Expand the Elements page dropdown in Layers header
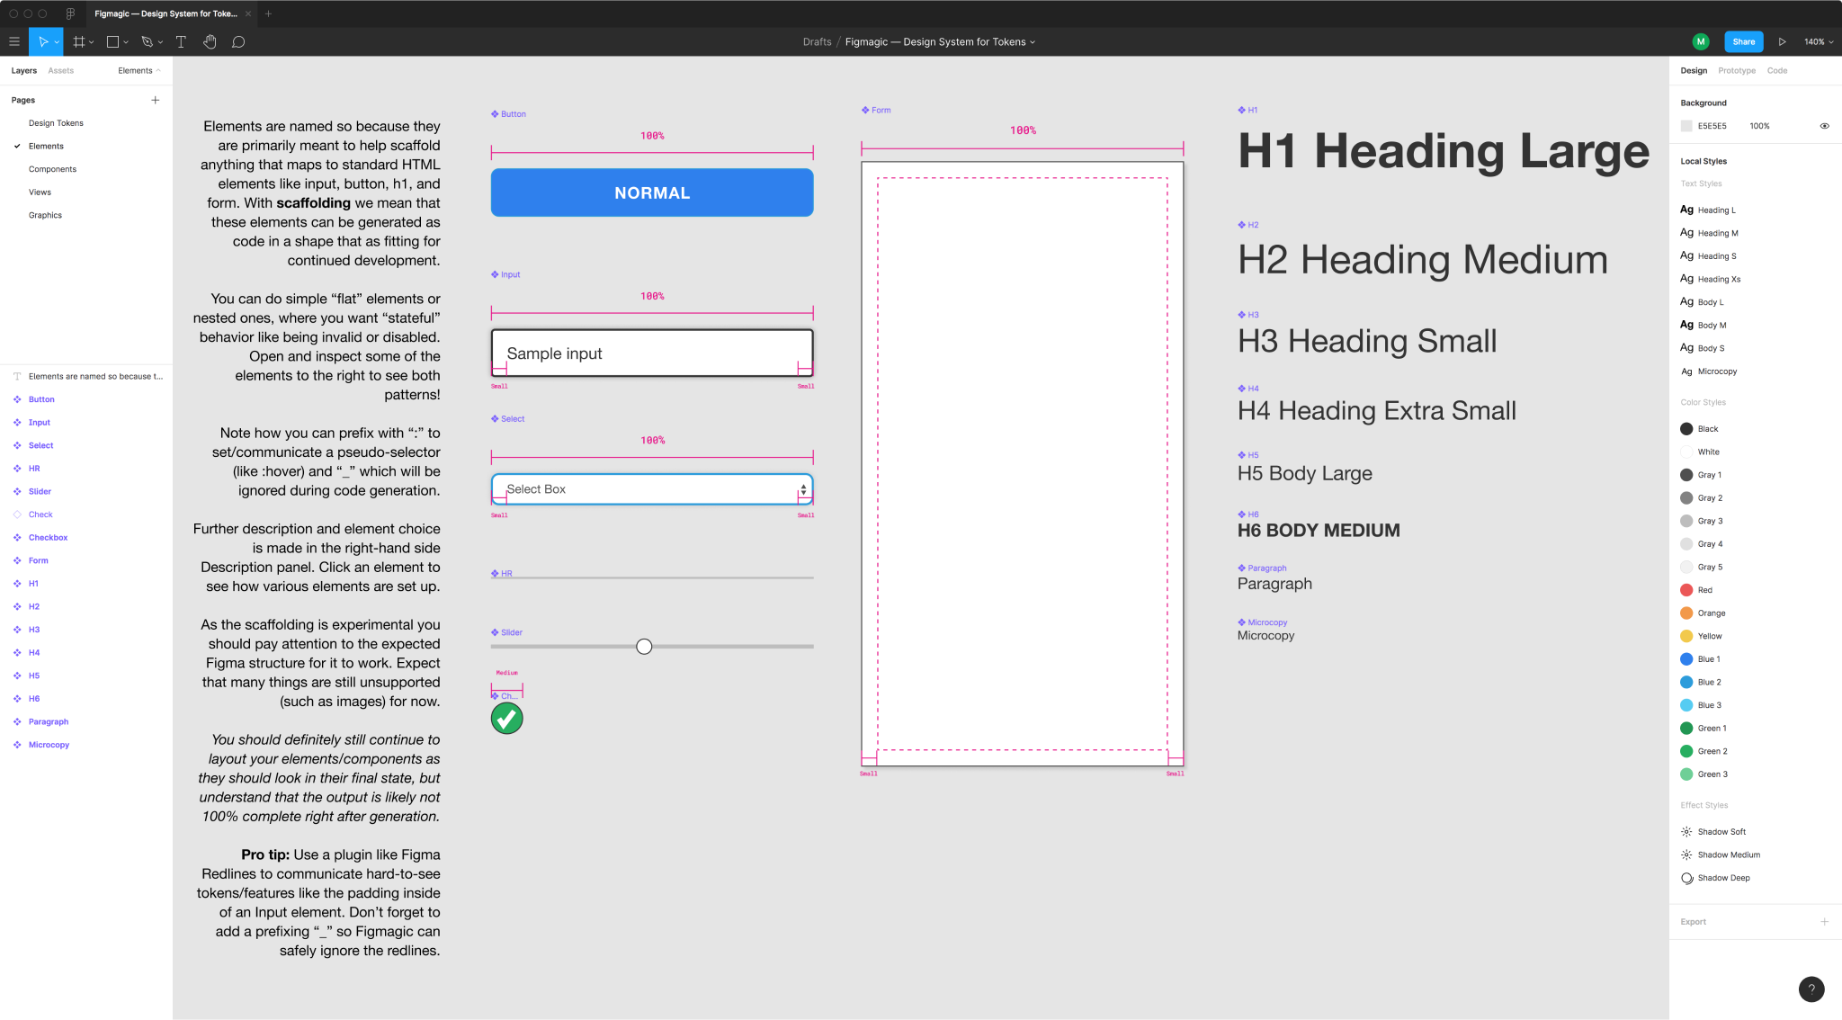Screen dimensions: 1842x1020 click(x=139, y=70)
